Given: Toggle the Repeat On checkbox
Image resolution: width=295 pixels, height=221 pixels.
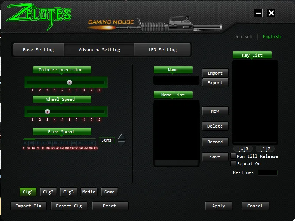Looking at the screenshot, I should coord(233,164).
